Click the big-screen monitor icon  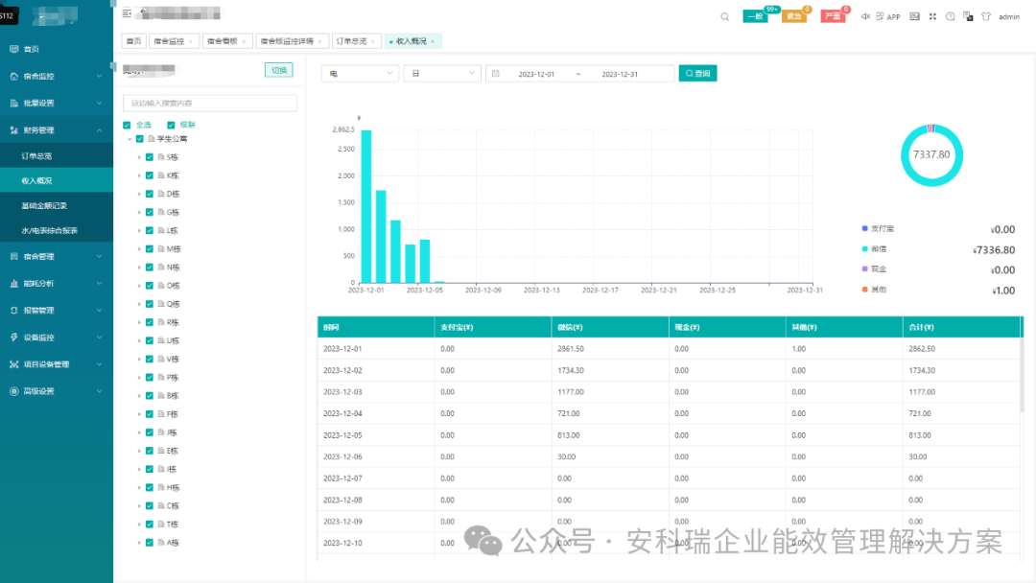[914, 16]
